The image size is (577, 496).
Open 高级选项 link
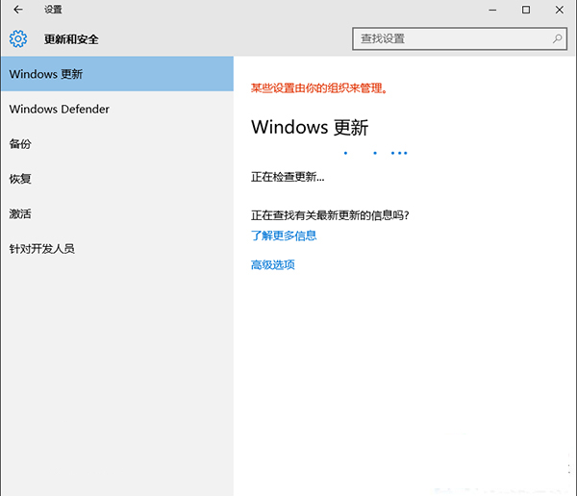(272, 265)
